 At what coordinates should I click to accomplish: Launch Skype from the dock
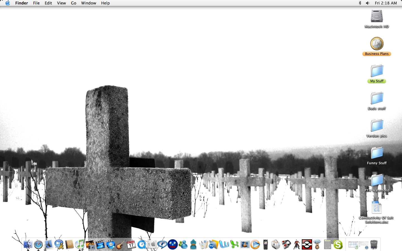pyautogui.click(x=338, y=245)
